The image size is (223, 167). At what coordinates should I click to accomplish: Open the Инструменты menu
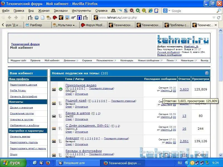pos(81,11)
